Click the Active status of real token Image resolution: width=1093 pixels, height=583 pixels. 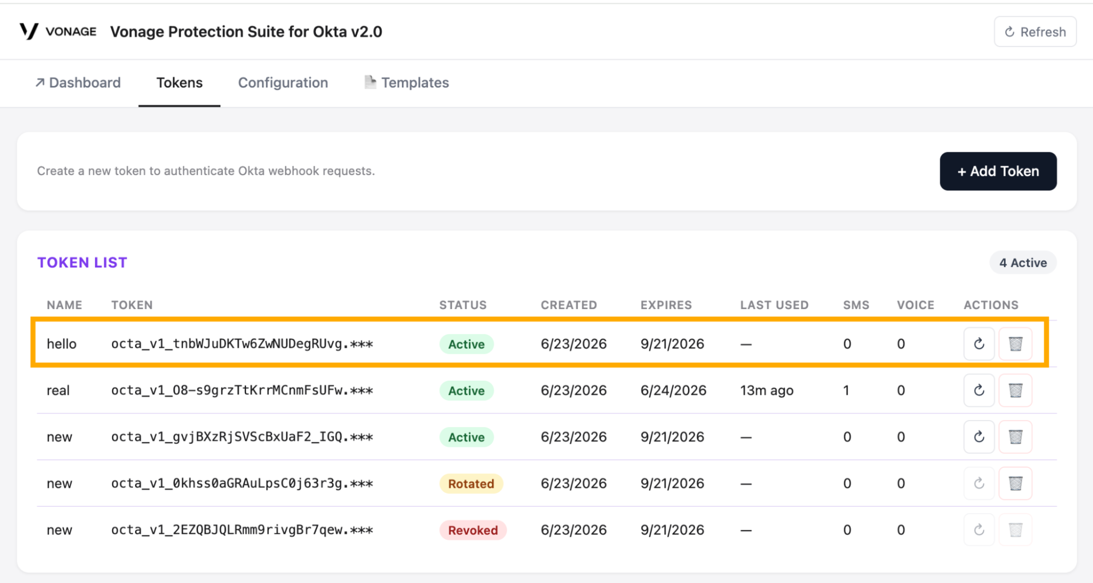click(466, 390)
